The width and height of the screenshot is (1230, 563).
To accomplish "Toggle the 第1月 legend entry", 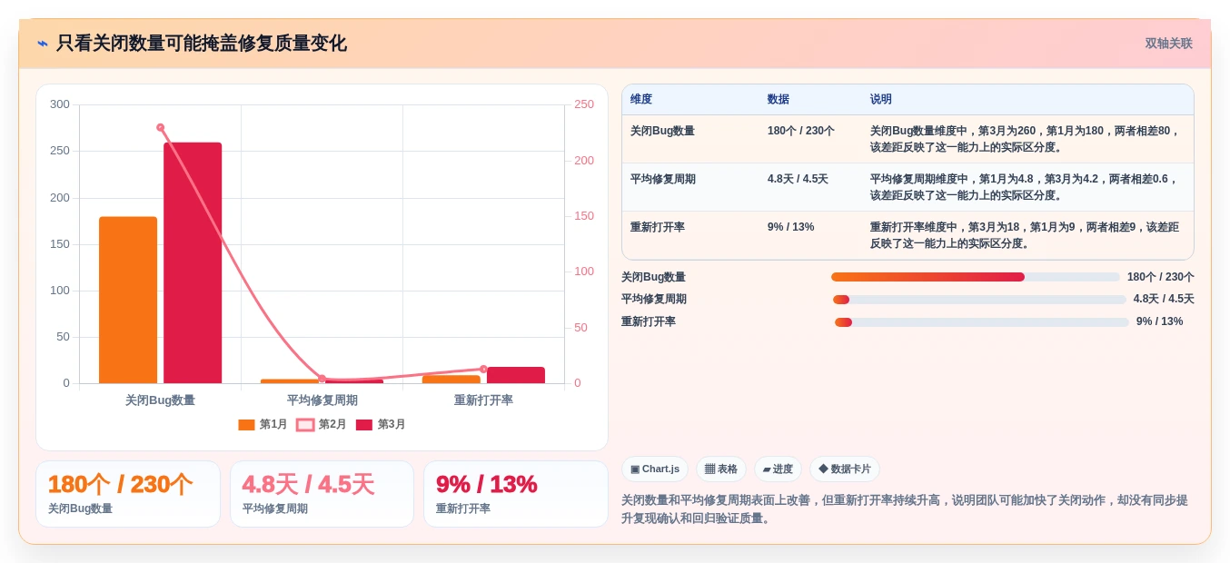I will click(263, 424).
